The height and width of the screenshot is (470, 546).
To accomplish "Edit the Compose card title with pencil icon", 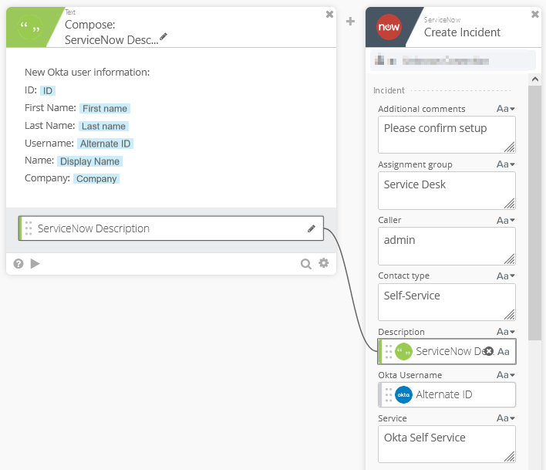I will click(x=163, y=36).
